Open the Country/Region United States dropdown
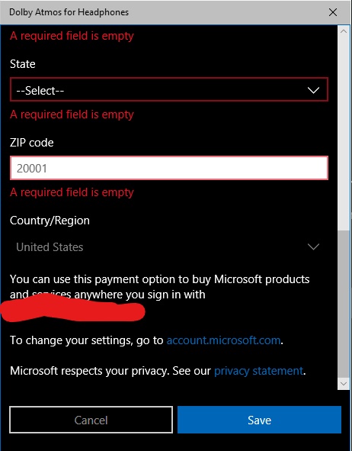Screen dimensions: 352x451 click(169, 247)
